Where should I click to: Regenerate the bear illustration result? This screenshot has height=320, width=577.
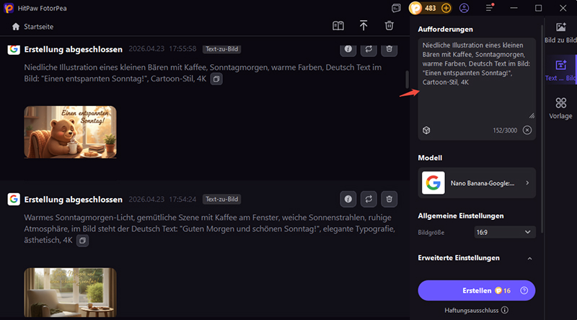pyautogui.click(x=369, y=49)
